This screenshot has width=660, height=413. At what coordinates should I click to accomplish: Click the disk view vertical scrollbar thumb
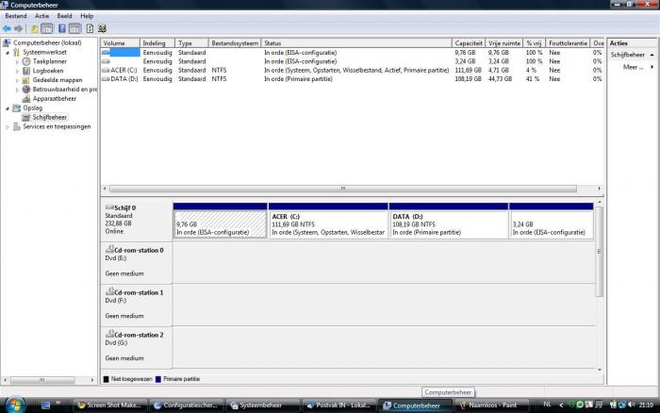pyautogui.click(x=600, y=252)
